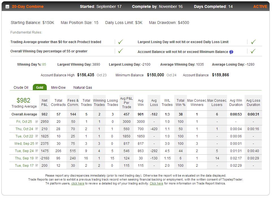Open the Tue, Oct 22 date link
Screen dimensions: 272x198
tap(24, 136)
